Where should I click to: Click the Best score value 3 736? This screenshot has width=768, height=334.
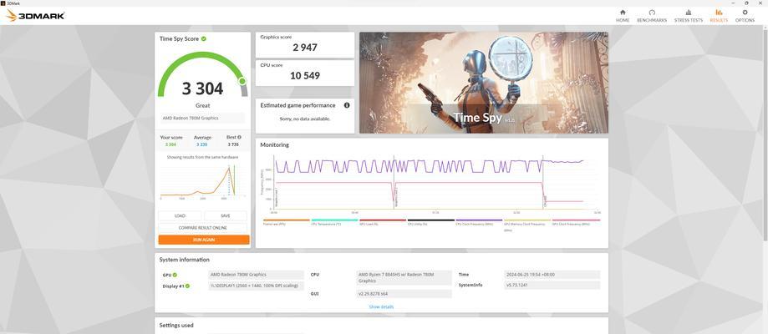[233, 144]
